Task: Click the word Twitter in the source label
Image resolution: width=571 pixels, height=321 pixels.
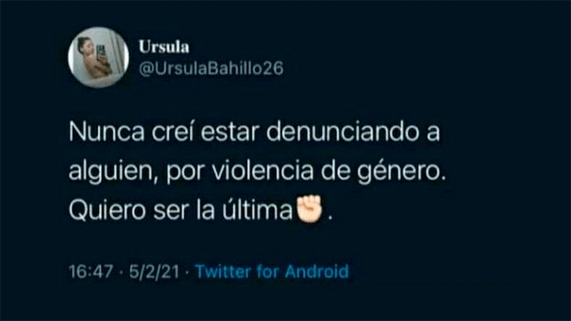Action: (x=223, y=272)
